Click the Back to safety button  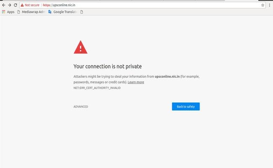[x=186, y=106]
